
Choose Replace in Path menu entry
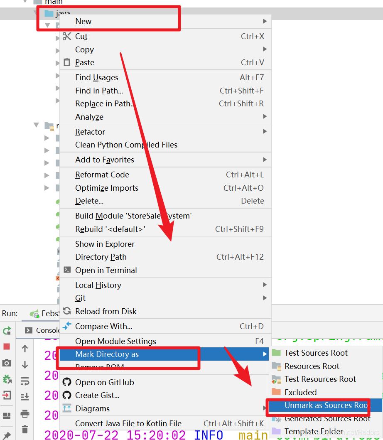166,103
